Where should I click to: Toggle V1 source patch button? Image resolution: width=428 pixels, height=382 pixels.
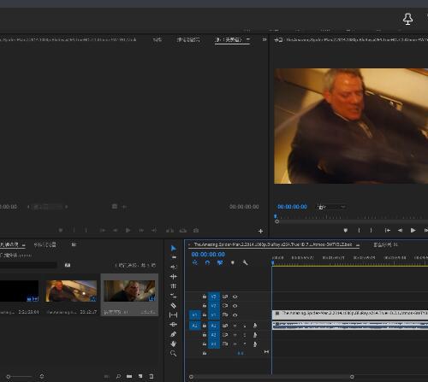(195, 315)
